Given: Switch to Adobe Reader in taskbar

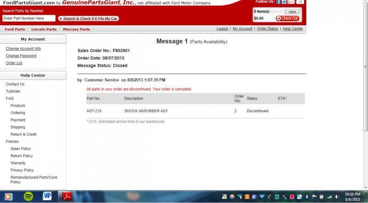Looking at the screenshot, I should pos(67,197).
